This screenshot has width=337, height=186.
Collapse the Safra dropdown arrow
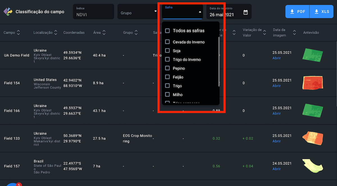tap(200, 12)
